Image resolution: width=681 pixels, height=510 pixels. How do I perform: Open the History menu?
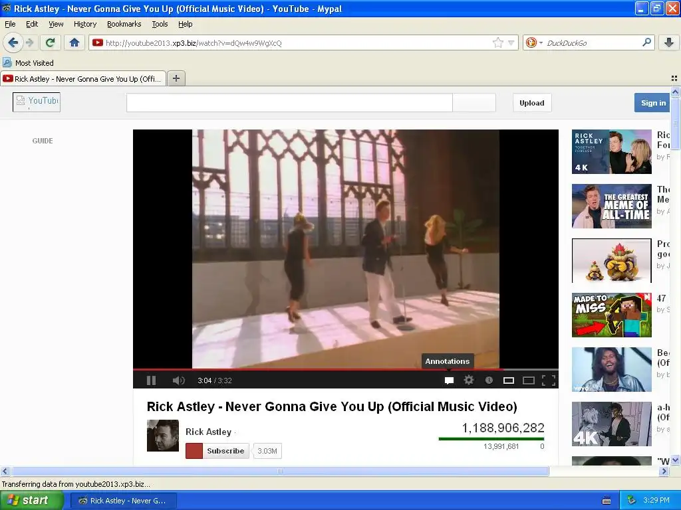click(x=85, y=24)
